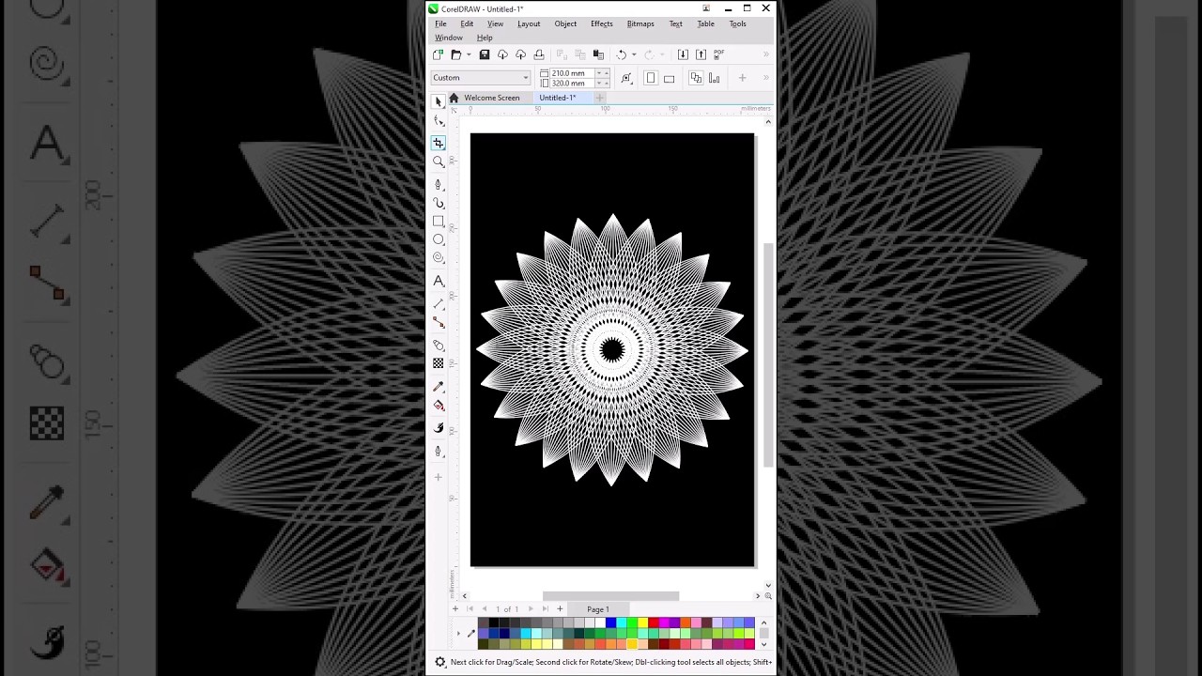1202x676 pixels.
Task: Open the Tools menu
Action: pos(738,23)
